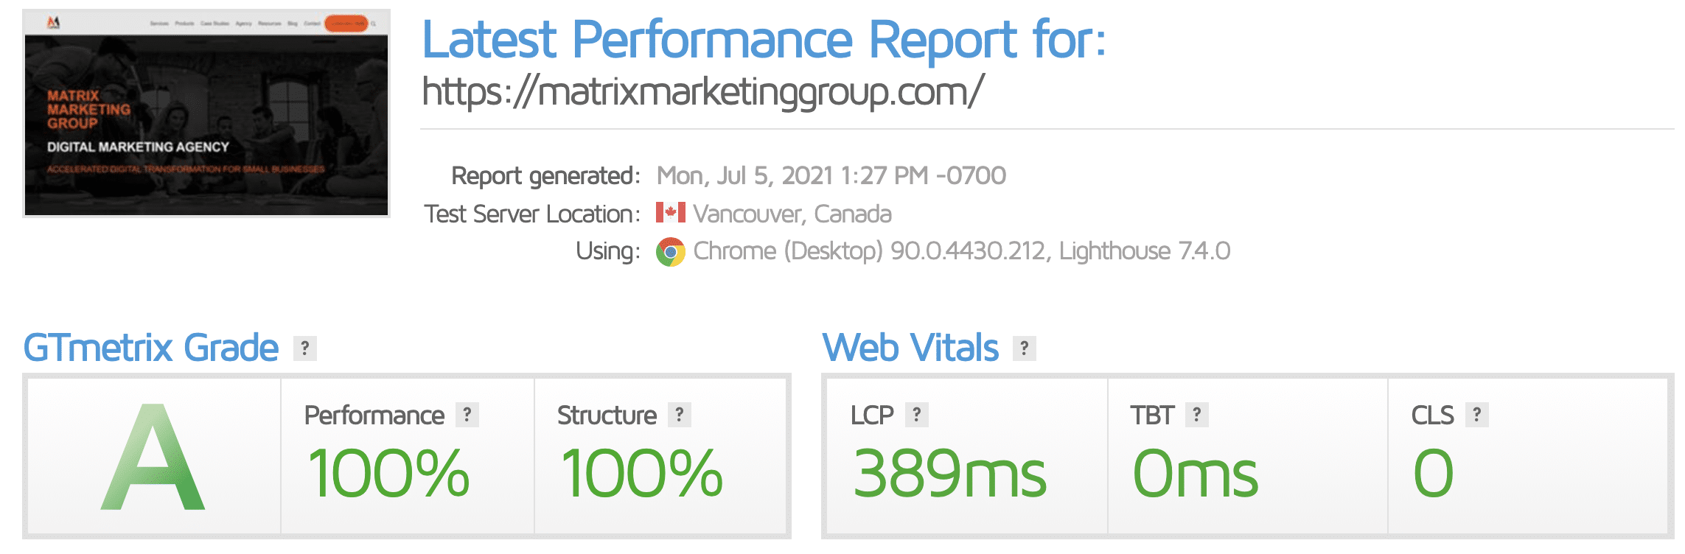Click the Structure 100% score value
Screen dimensions: 1685x554
pos(642,474)
